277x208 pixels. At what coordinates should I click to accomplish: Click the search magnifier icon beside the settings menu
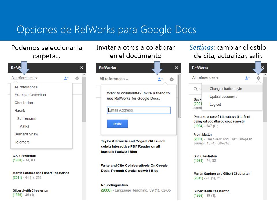[196, 89]
